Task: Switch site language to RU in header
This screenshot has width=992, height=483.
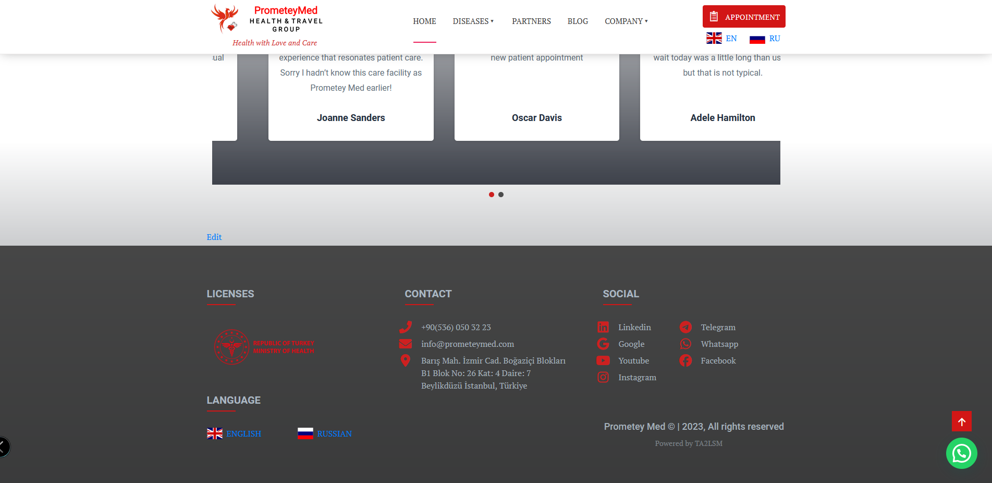Action: 765,39
